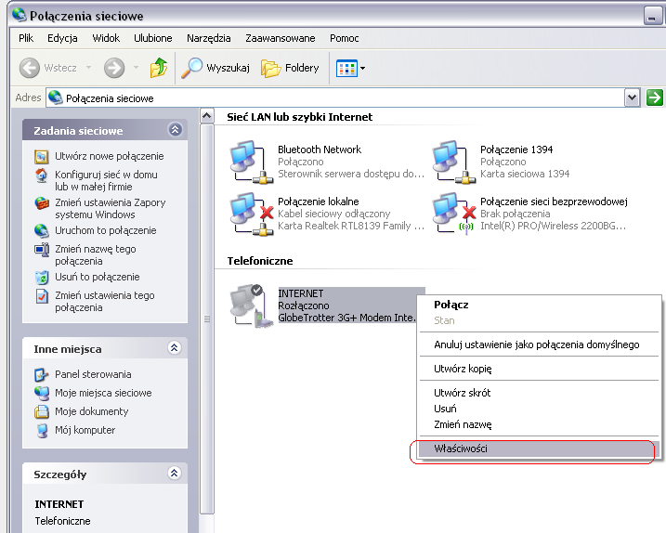Click the start connection globe icon

pos(41,230)
